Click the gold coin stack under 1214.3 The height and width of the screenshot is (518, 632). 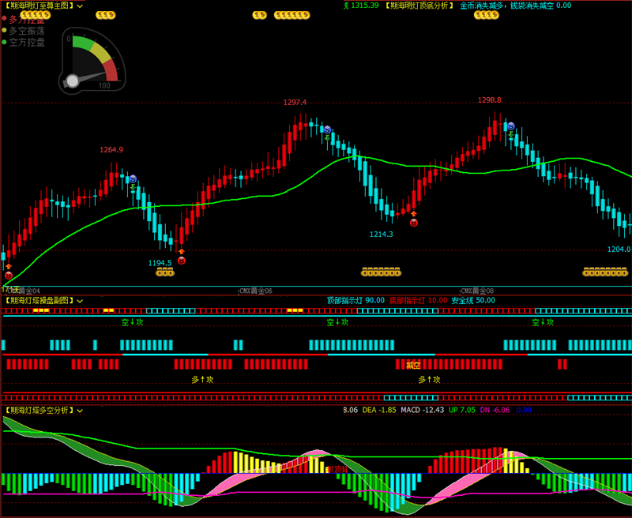click(x=381, y=272)
